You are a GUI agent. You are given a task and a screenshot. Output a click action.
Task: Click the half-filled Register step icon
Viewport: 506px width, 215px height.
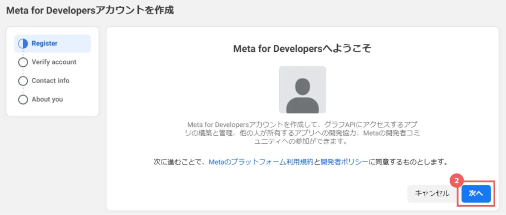pyautogui.click(x=23, y=43)
